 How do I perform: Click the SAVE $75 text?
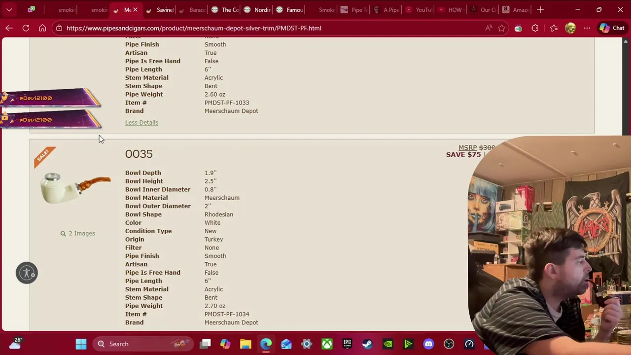463,155
